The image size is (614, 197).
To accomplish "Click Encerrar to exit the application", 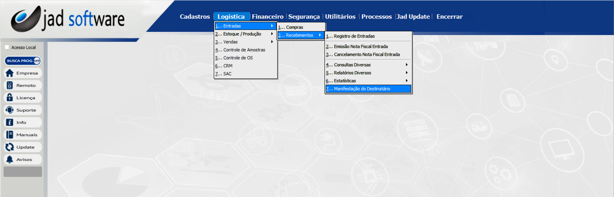I will click(x=449, y=17).
